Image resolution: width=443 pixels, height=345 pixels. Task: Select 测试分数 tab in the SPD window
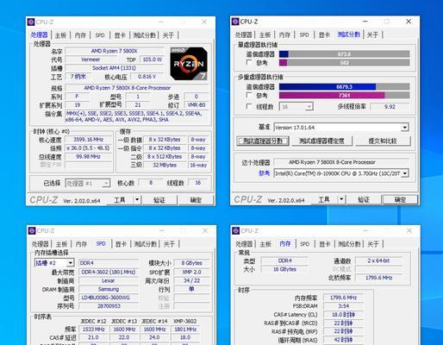pyautogui.click(x=146, y=244)
